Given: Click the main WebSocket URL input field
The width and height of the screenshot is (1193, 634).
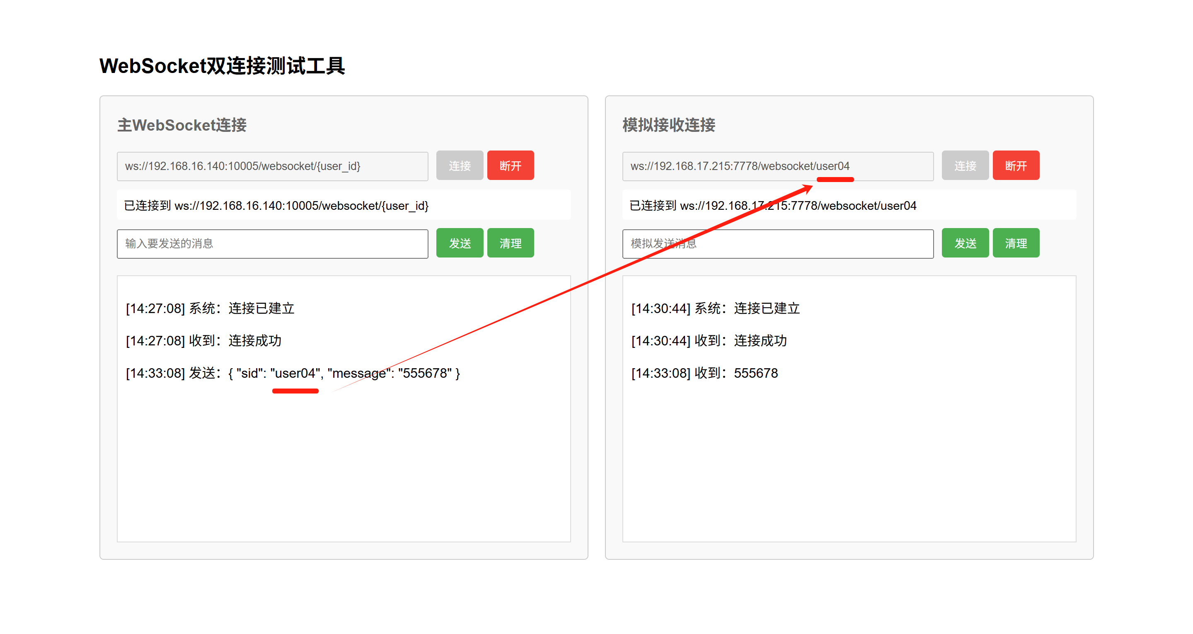Looking at the screenshot, I should coord(272,166).
